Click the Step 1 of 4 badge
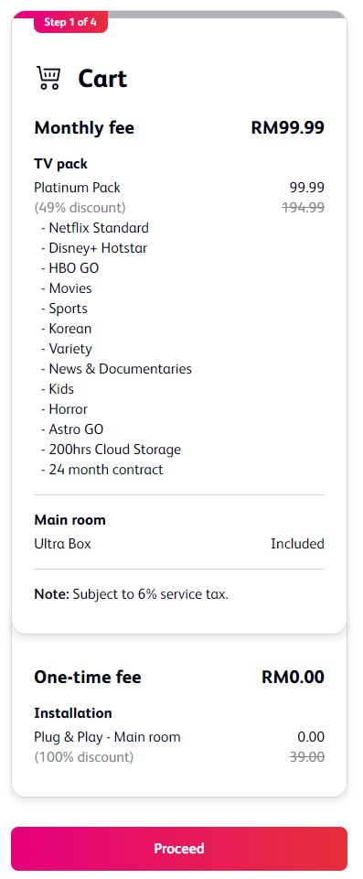This screenshot has width=363, height=879. [70, 22]
